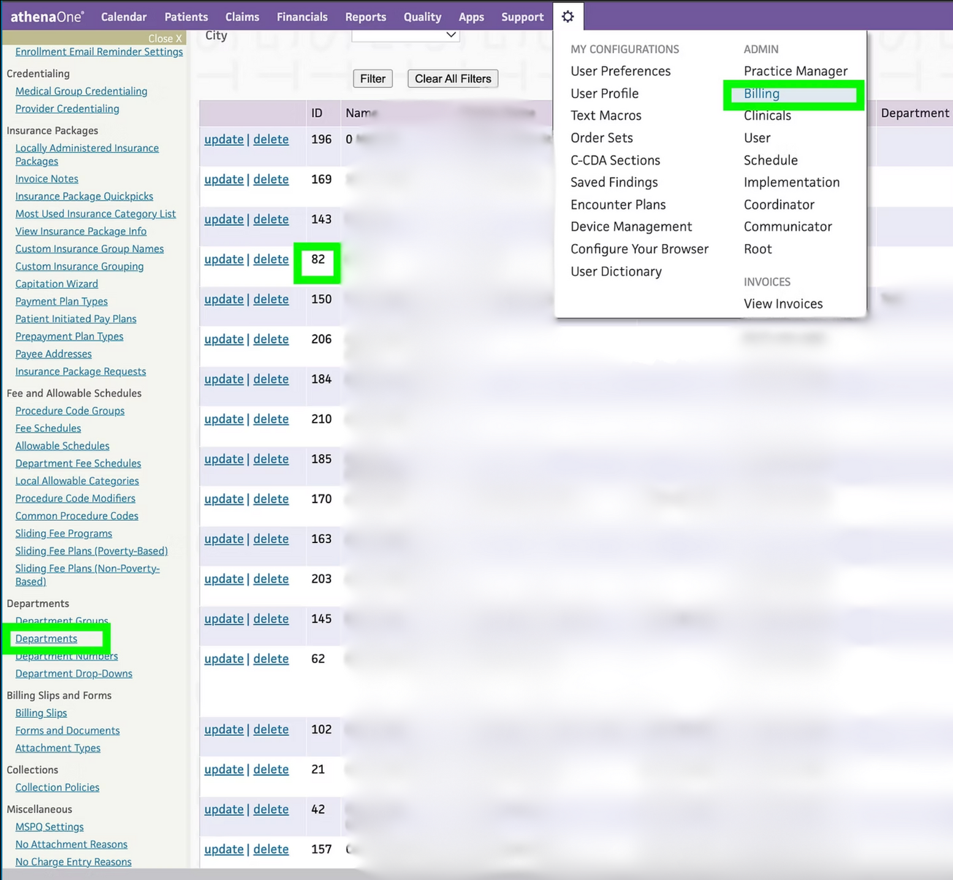Choose User Preferences in My Configurations
This screenshot has width=953, height=880.
(620, 71)
